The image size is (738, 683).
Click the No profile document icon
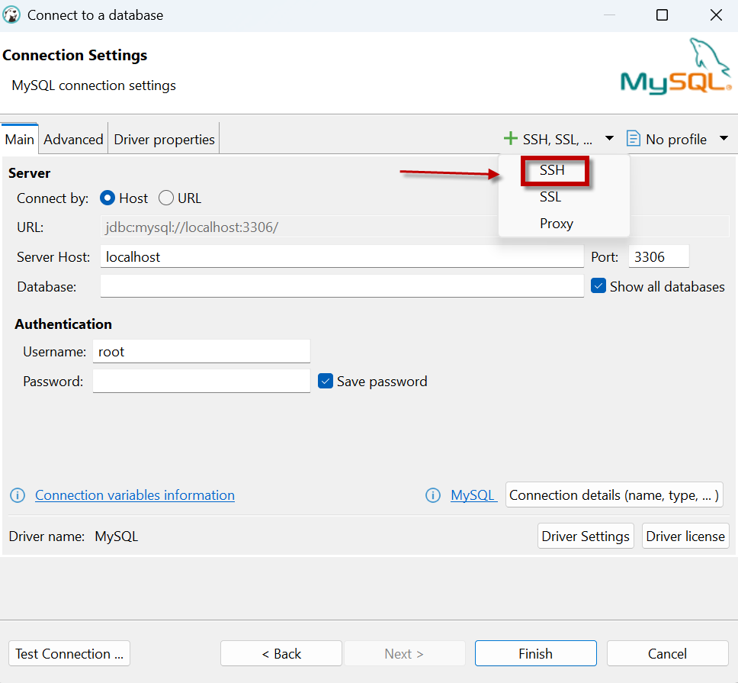point(633,139)
